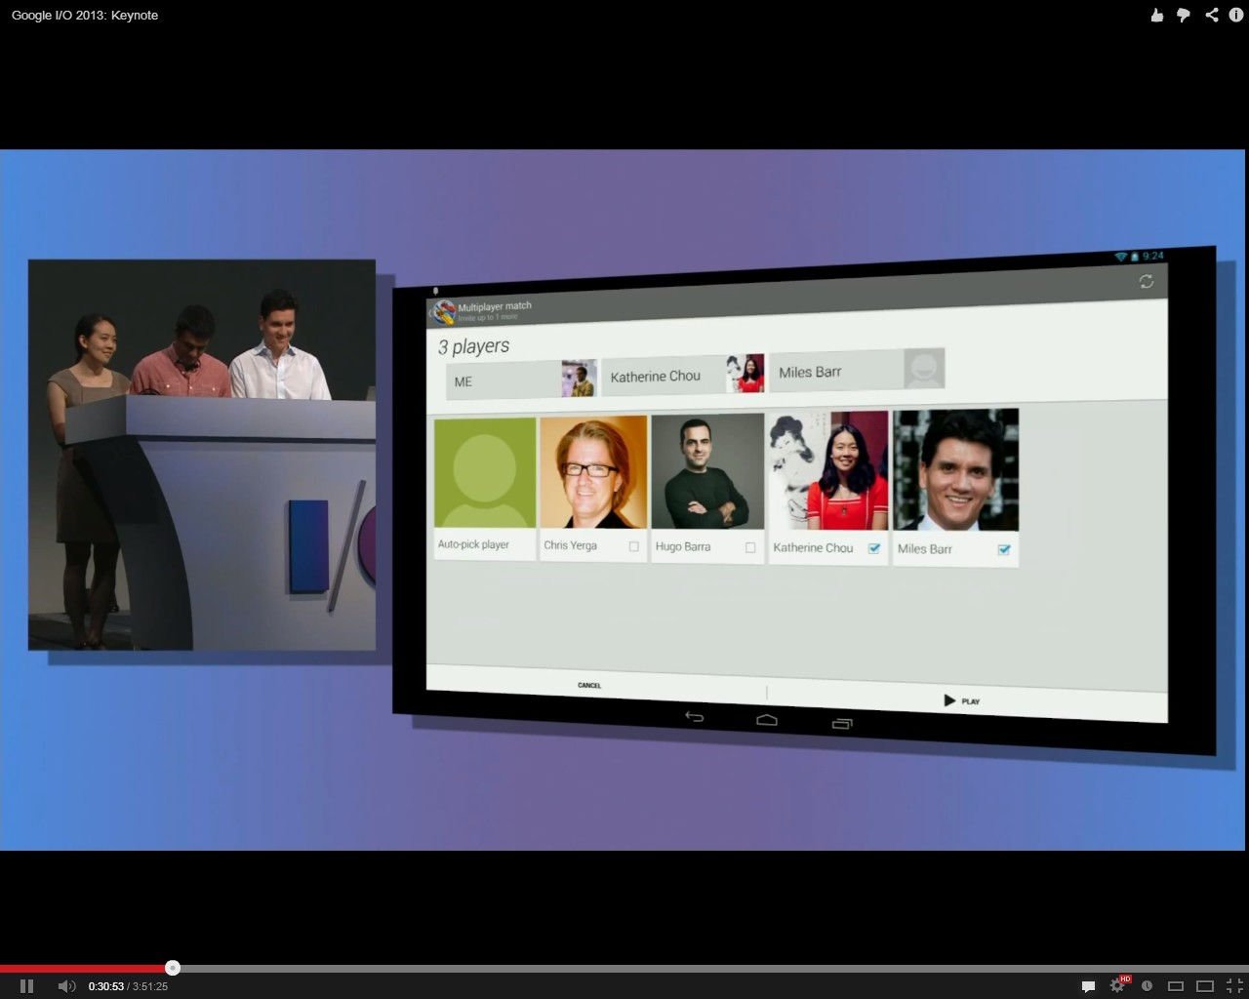Click the Multiplayer match app icon
The width and height of the screenshot is (1249, 999).
443,312
